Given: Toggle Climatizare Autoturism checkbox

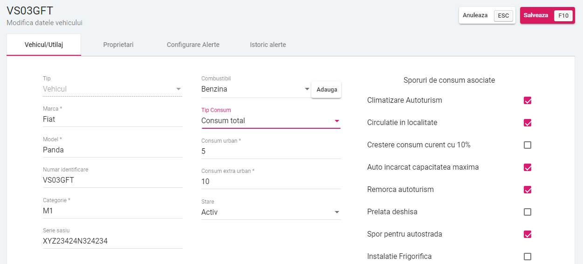Looking at the screenshot, I should click(x=528, y=100).
